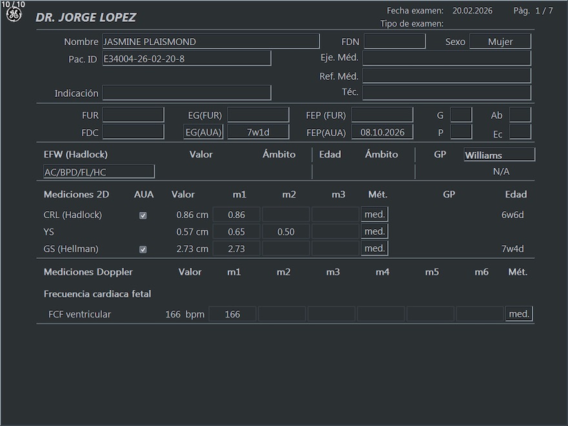Viewport: 568px width, 426px height.
Task: Select the YS m2 value 0.50
Action: point(285,232)
